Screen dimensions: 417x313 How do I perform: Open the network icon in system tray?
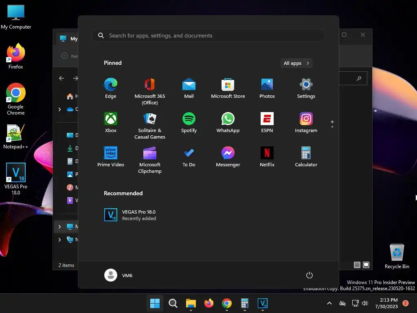(x=355, y=303)
